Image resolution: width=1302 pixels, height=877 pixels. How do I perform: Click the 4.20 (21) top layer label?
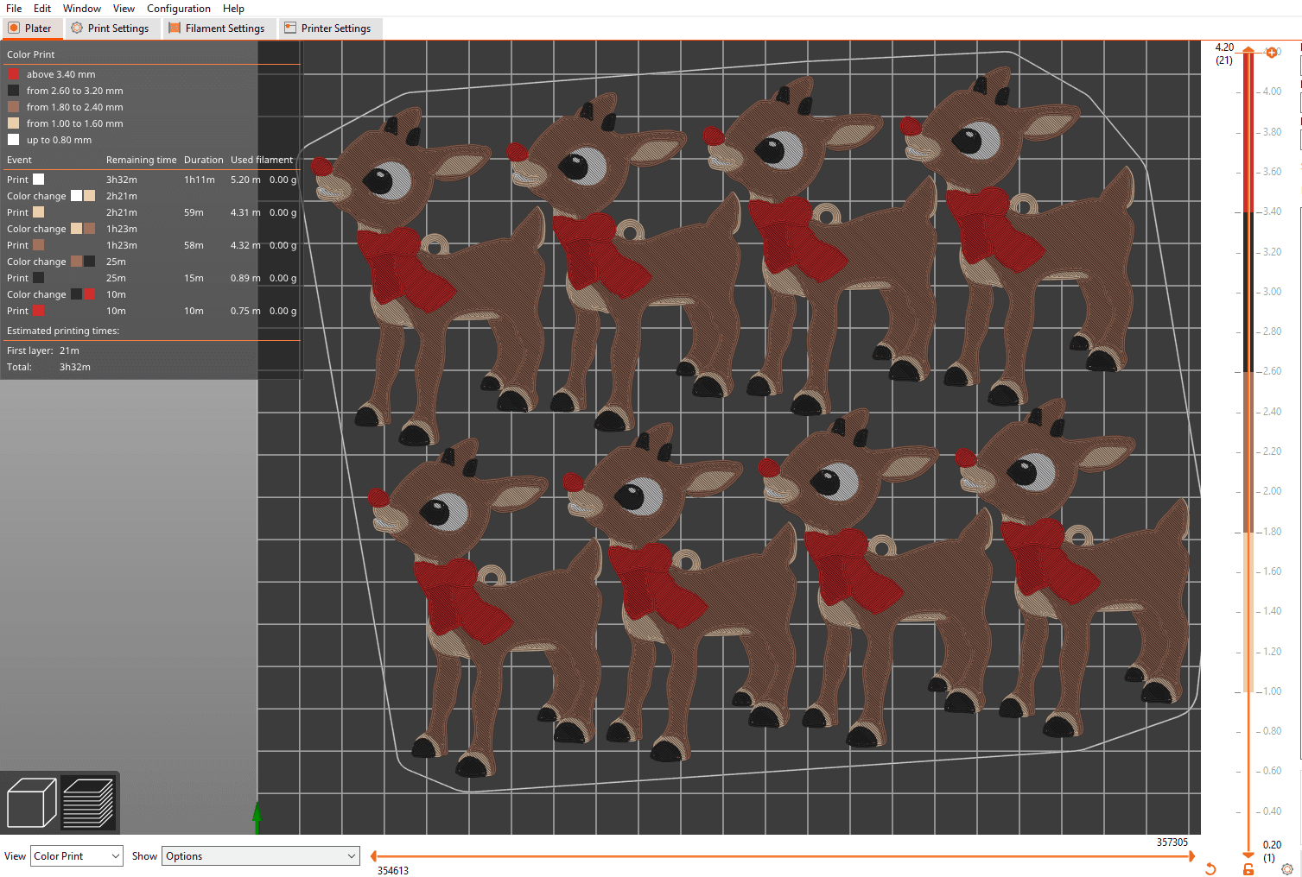[x=1224, y=54]
